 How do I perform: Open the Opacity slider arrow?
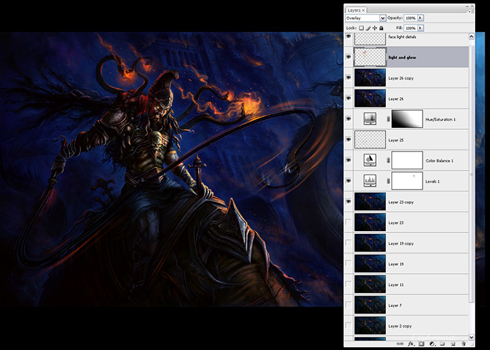pos(421,18)
